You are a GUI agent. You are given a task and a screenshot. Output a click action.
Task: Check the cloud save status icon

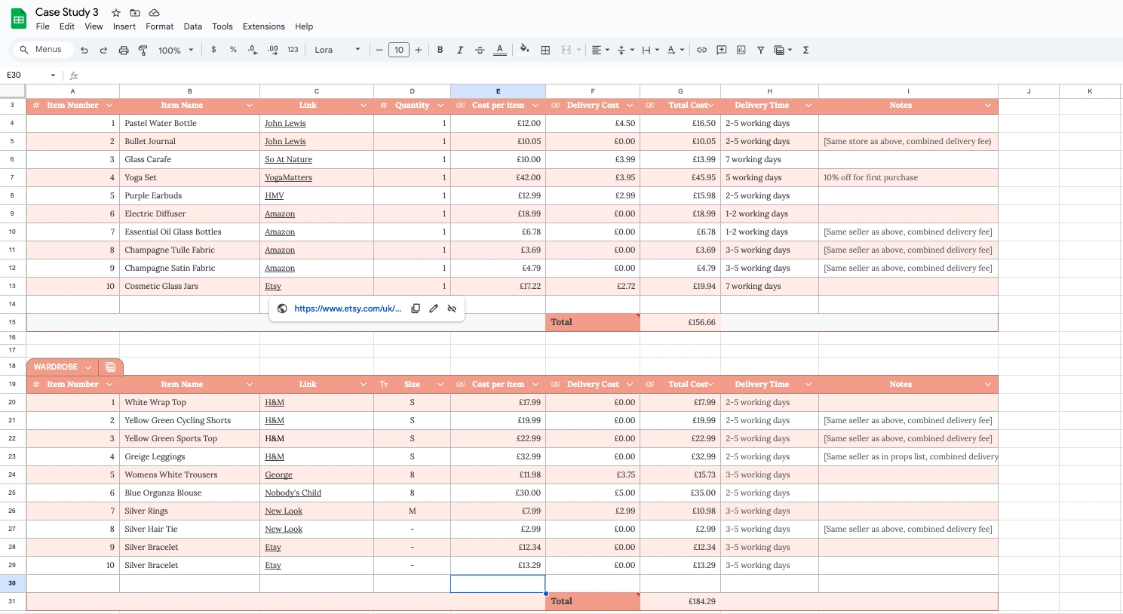point(154,13)
